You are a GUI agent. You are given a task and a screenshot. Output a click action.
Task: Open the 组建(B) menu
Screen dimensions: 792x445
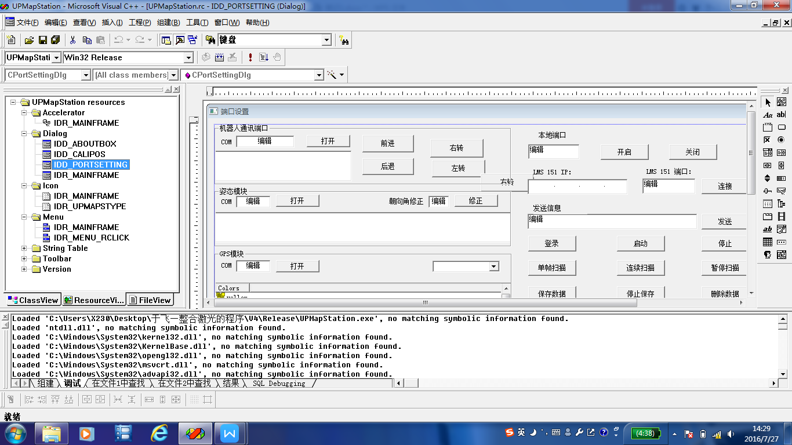168,23
